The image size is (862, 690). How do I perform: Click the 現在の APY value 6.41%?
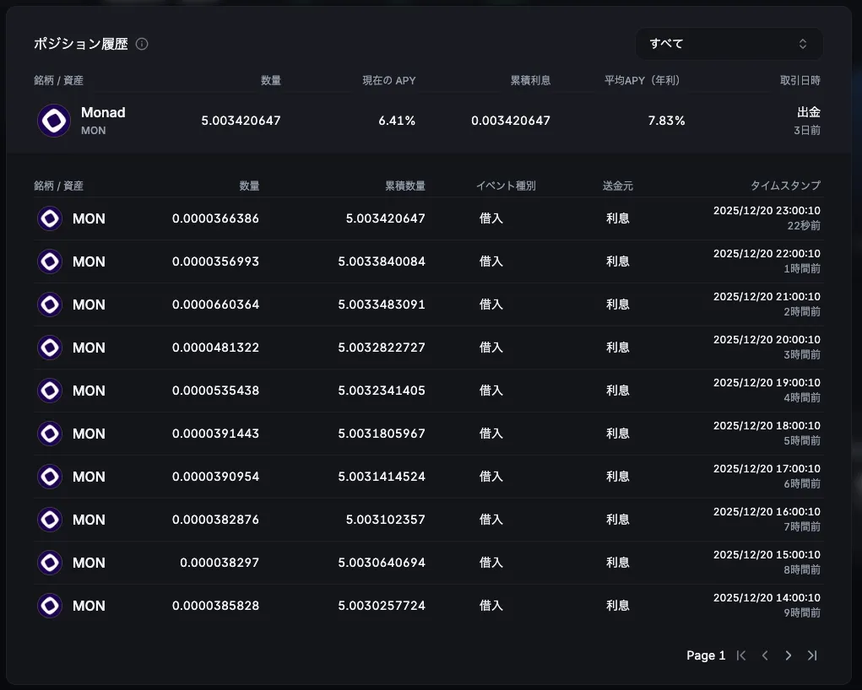(x=396, y=121)
